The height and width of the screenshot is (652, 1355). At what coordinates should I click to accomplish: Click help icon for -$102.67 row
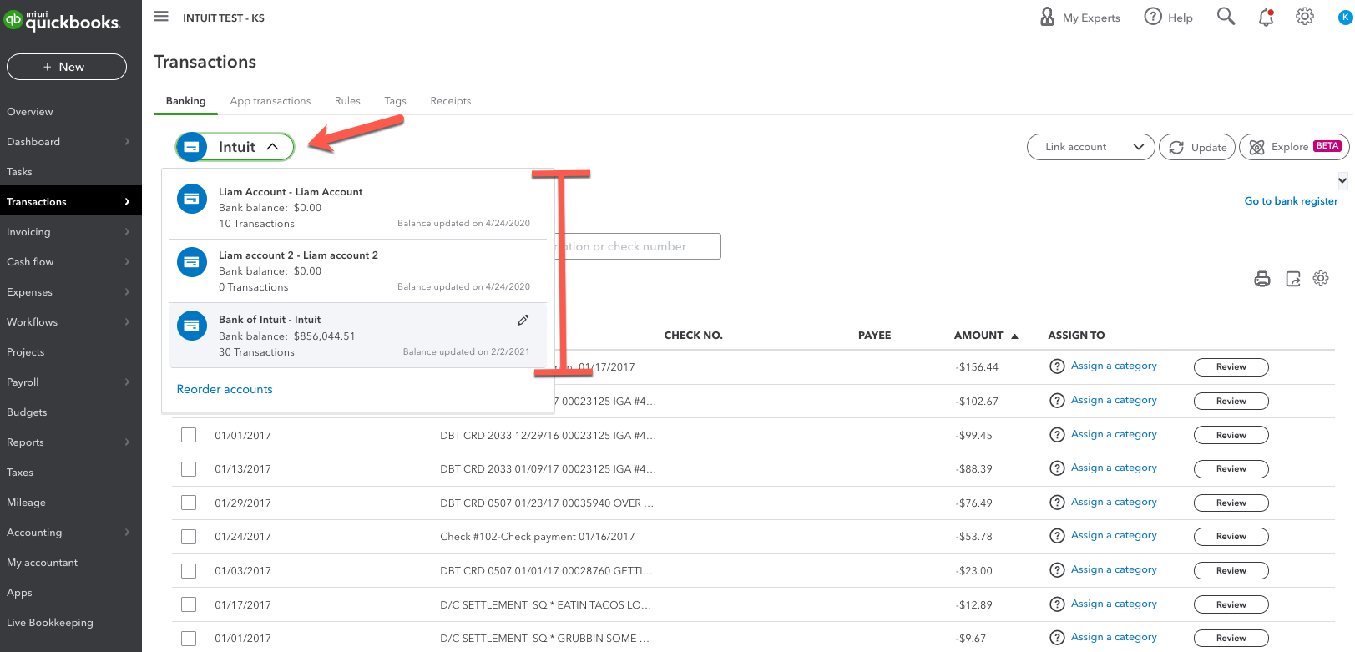[1057, 401]
